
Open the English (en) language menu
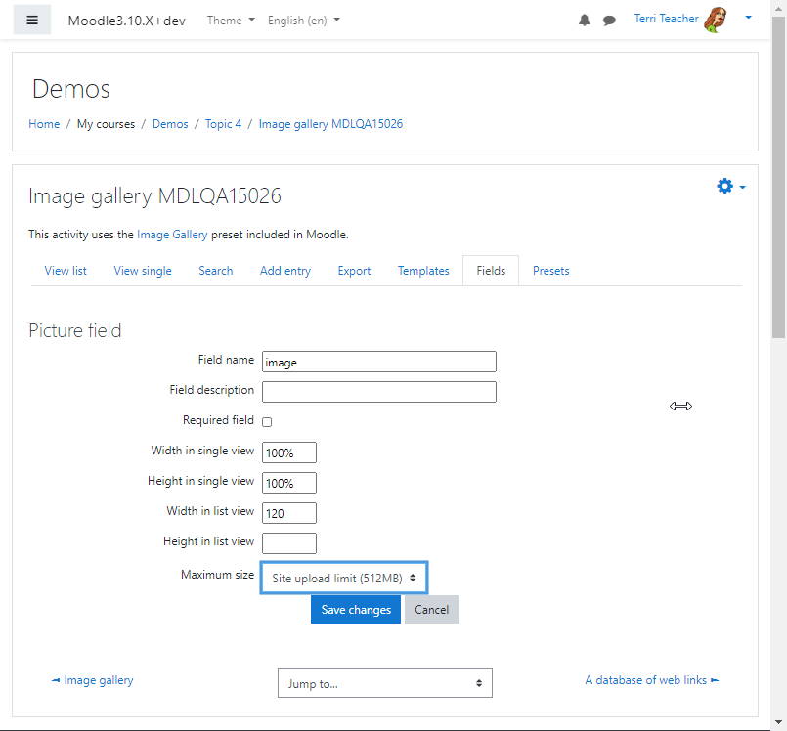[x=304, y=21]
